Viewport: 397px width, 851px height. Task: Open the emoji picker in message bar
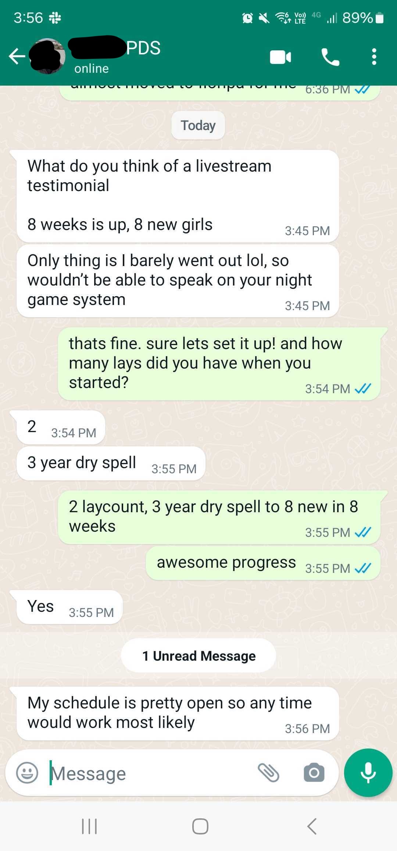click(x=27, y=773)
